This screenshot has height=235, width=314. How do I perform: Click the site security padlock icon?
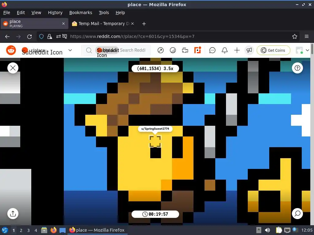tap(49, 36)
